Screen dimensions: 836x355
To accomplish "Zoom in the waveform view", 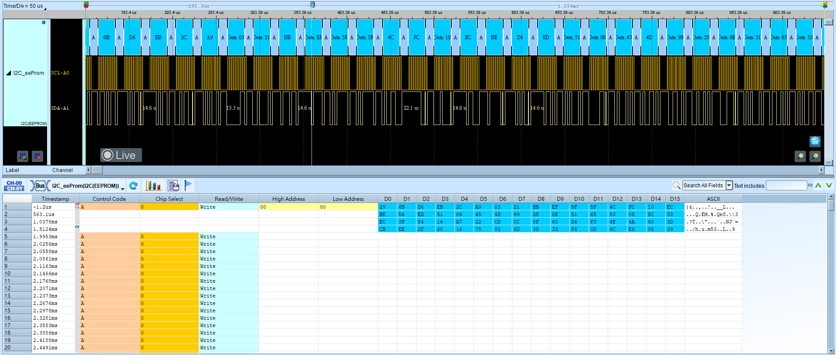I will pos(815,156).
